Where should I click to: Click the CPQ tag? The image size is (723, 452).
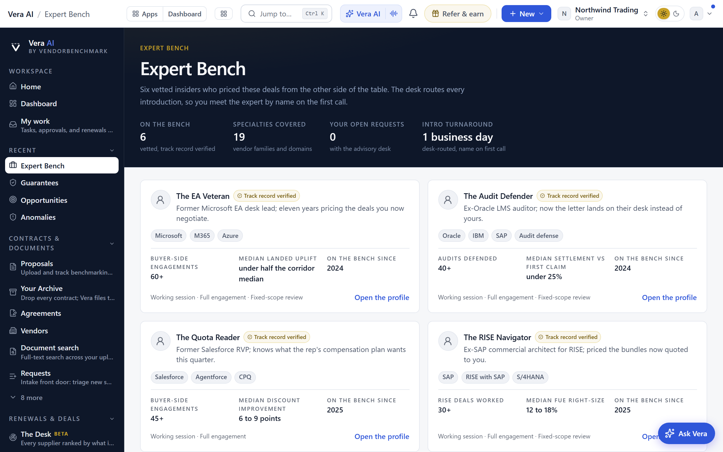245,377
